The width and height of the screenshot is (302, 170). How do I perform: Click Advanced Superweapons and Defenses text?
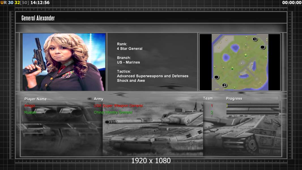152,76
